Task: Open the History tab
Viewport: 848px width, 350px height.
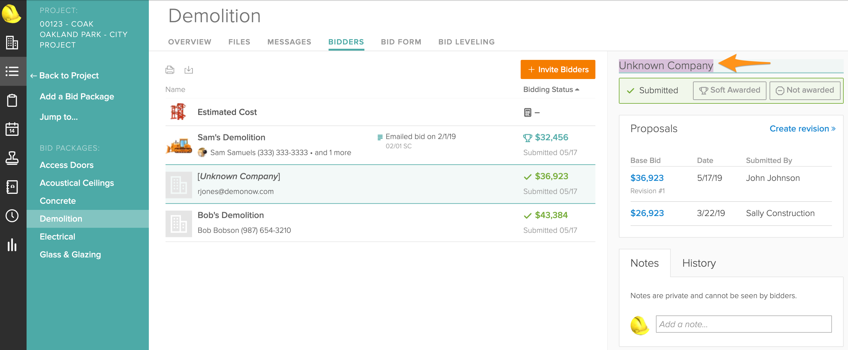Action: 699,263
